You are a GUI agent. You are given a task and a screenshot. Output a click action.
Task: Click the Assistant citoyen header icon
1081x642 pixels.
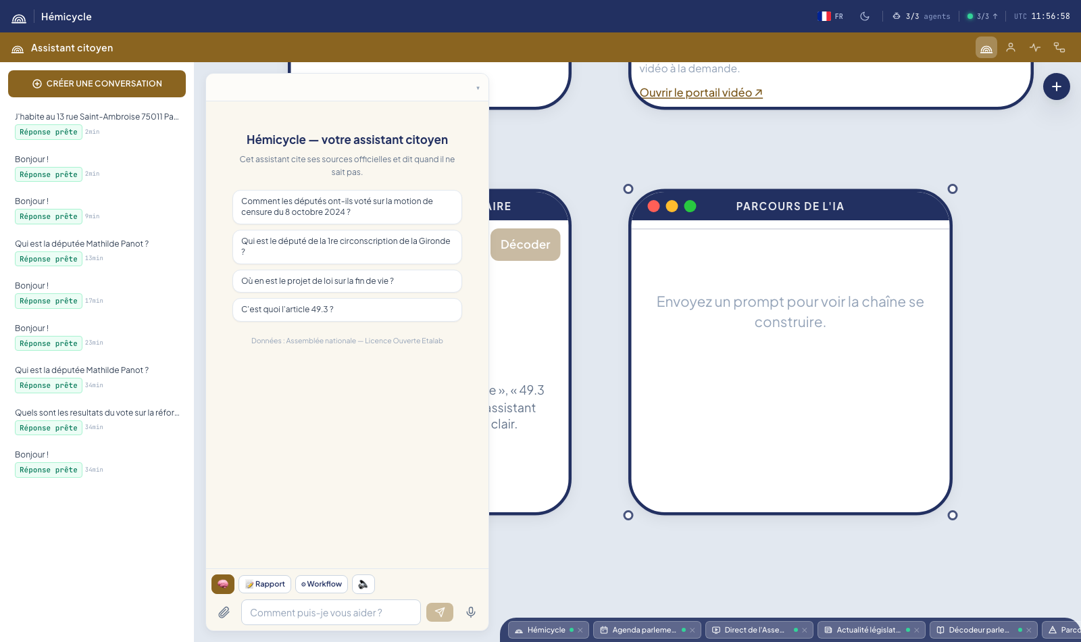coord(18,49)
